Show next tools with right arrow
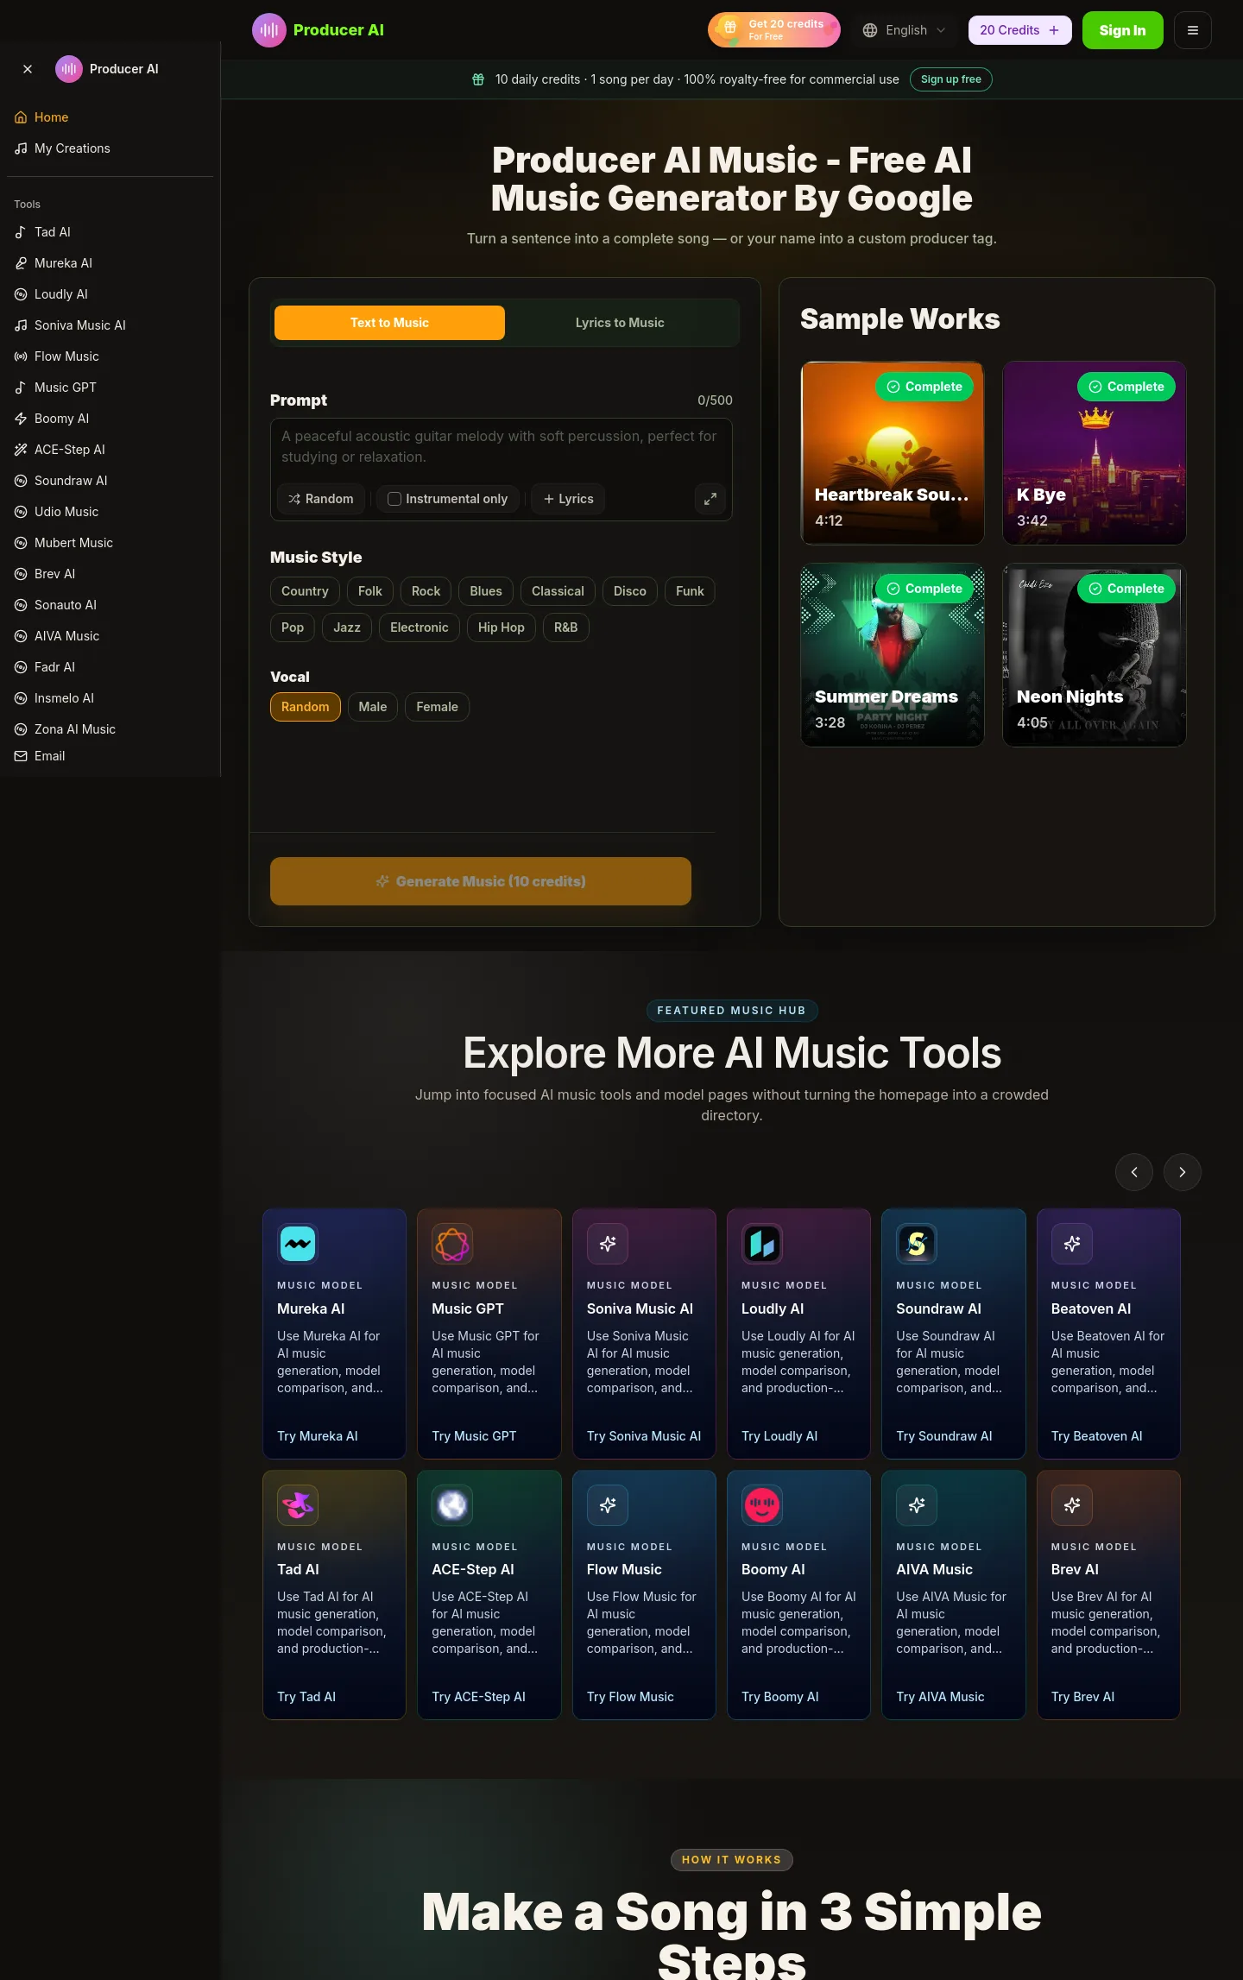Image resolution: width=1243 pixels, height=1980 pixels. (1183, 1172)
